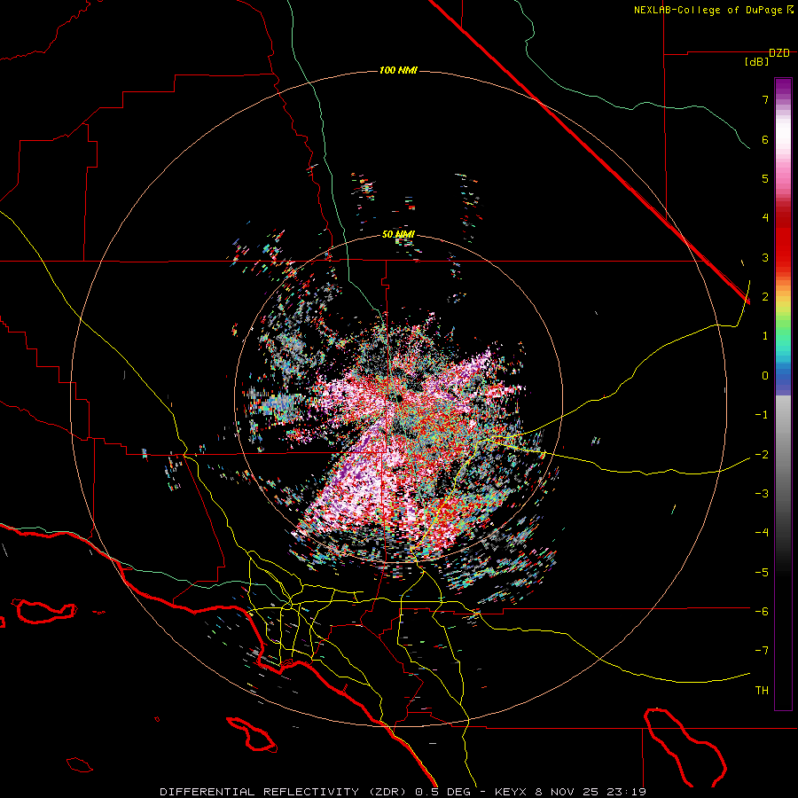798x798 pixels.
Task: Select the 50 NMI range ring label
Action: pyautogui.click(x=398, y=234)
